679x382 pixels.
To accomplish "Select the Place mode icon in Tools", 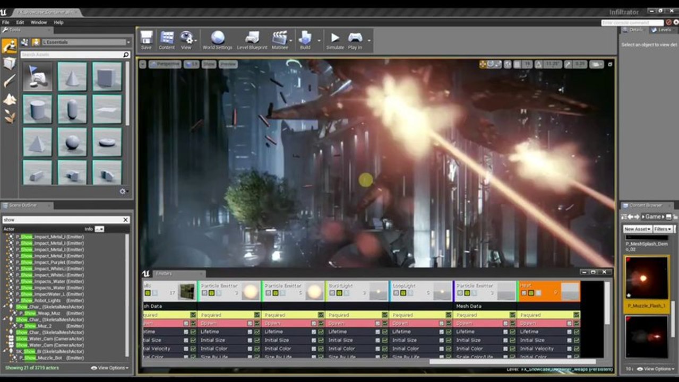I will click(x=9, y=47).
